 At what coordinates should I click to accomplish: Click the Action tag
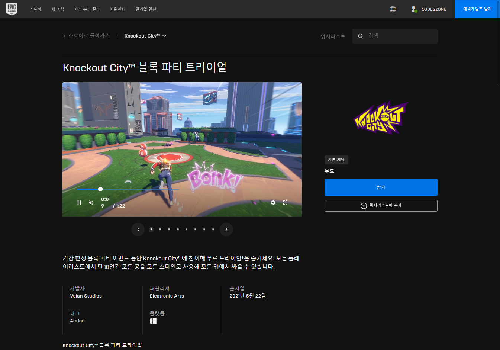pyautogui.click(x=77, y=321)
